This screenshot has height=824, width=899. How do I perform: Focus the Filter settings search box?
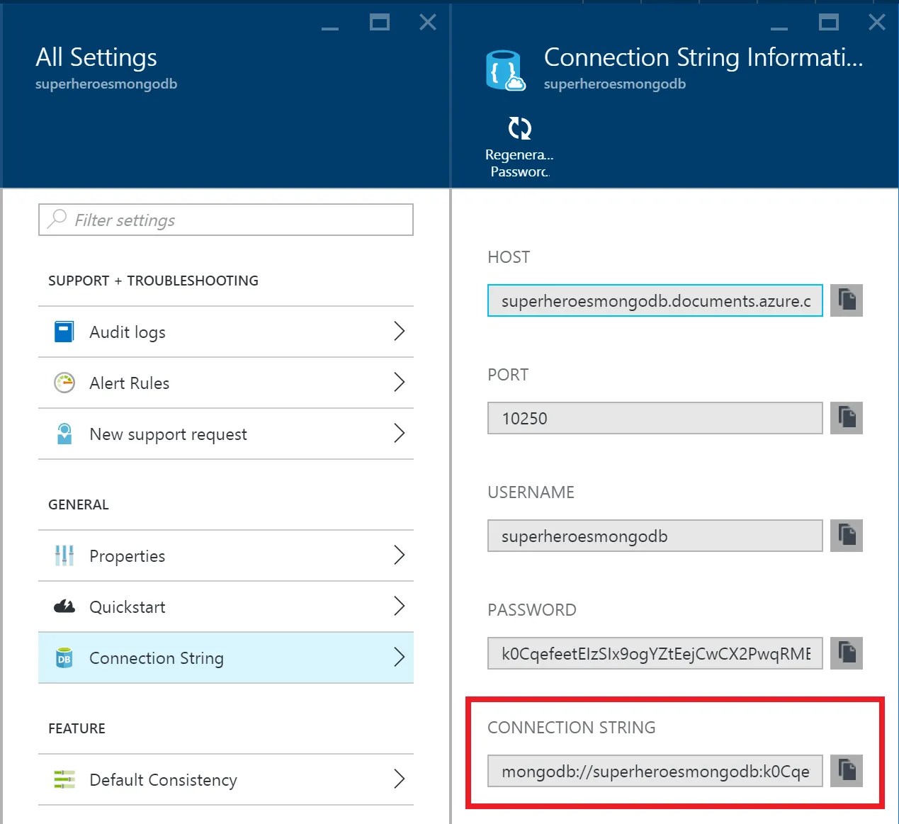pos(226,220)
